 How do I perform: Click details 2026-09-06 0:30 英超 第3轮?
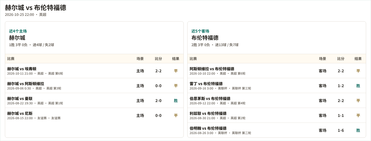34,88
